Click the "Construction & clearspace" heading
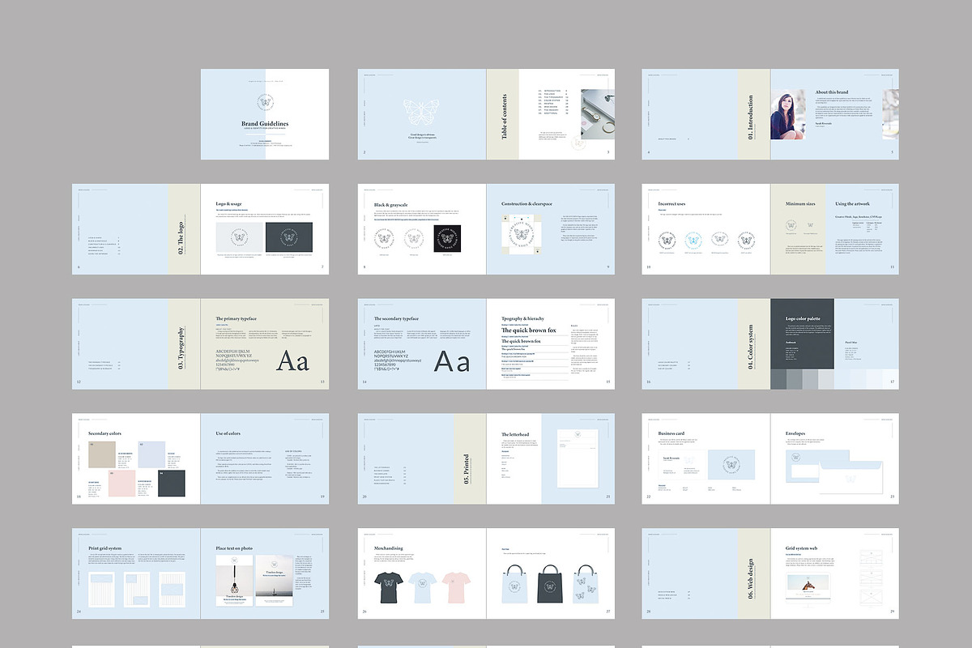Screen dimensions: 972x648 coord(526,204)
